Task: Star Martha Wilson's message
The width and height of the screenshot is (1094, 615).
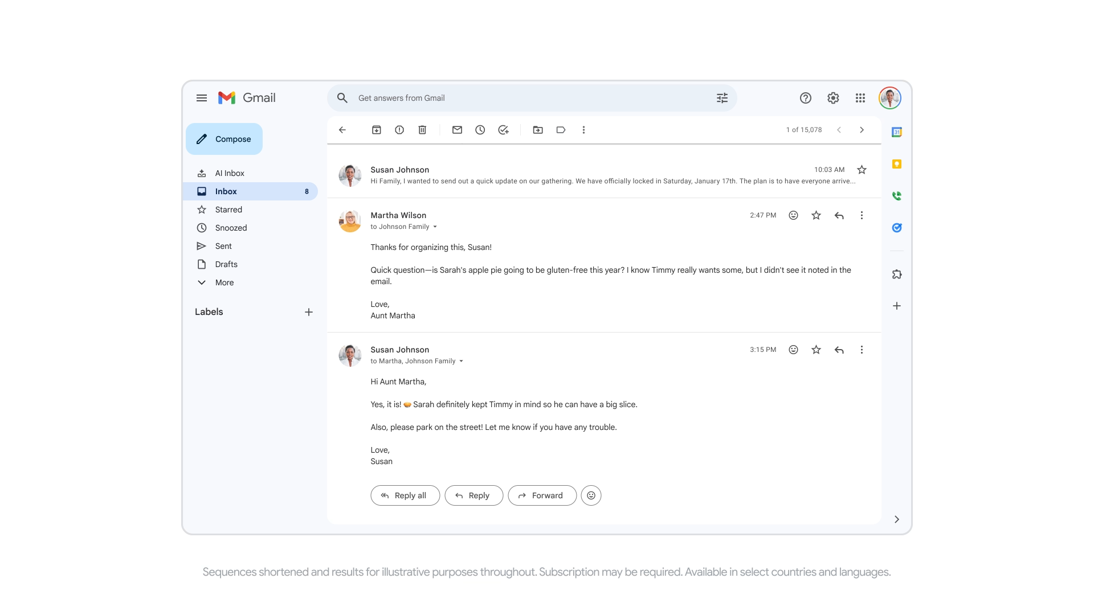Action: pos(816,215)
